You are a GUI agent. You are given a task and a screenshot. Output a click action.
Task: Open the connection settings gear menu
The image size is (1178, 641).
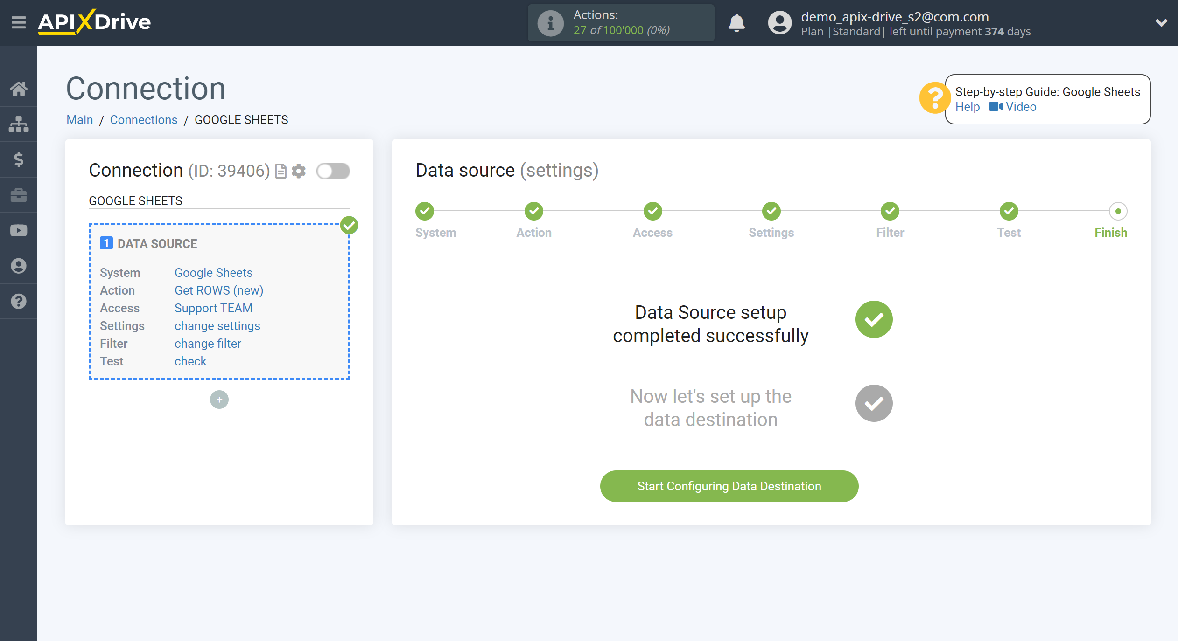coord(299,171)
